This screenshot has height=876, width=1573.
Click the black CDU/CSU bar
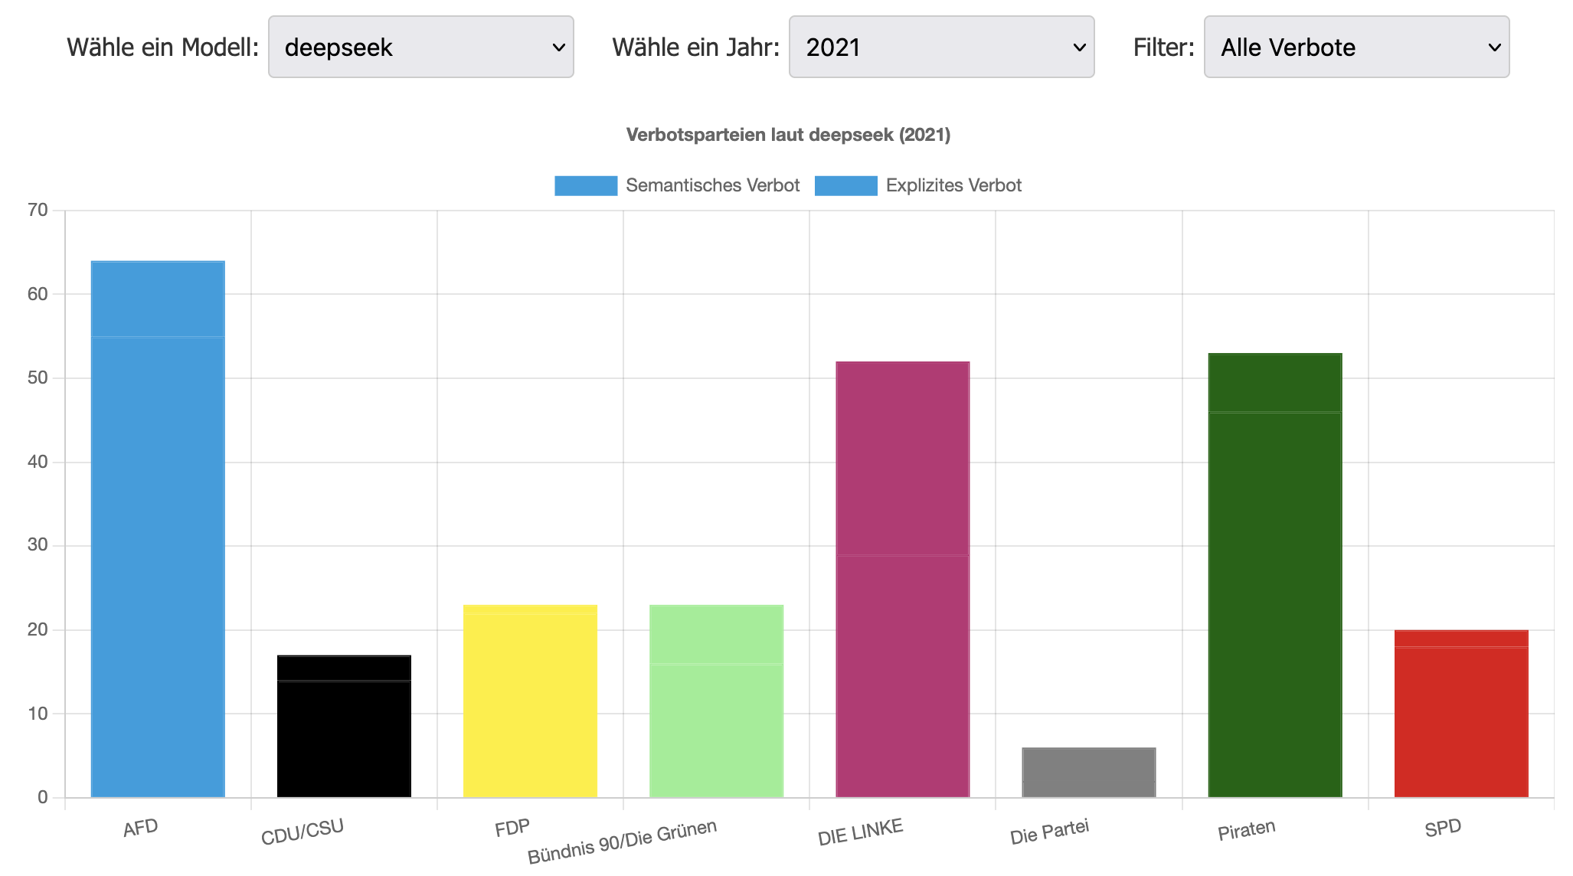344,726
